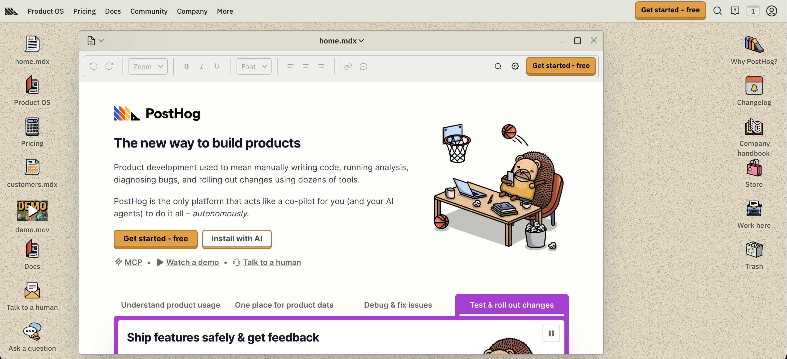Open the Docs menu item
Viewport: 787px width, 359px height.
click(113, 11)
